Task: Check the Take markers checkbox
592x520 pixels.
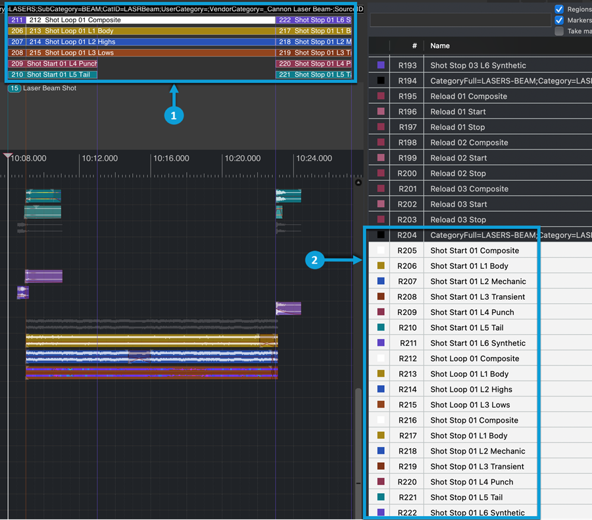Action: click(559, 31)
